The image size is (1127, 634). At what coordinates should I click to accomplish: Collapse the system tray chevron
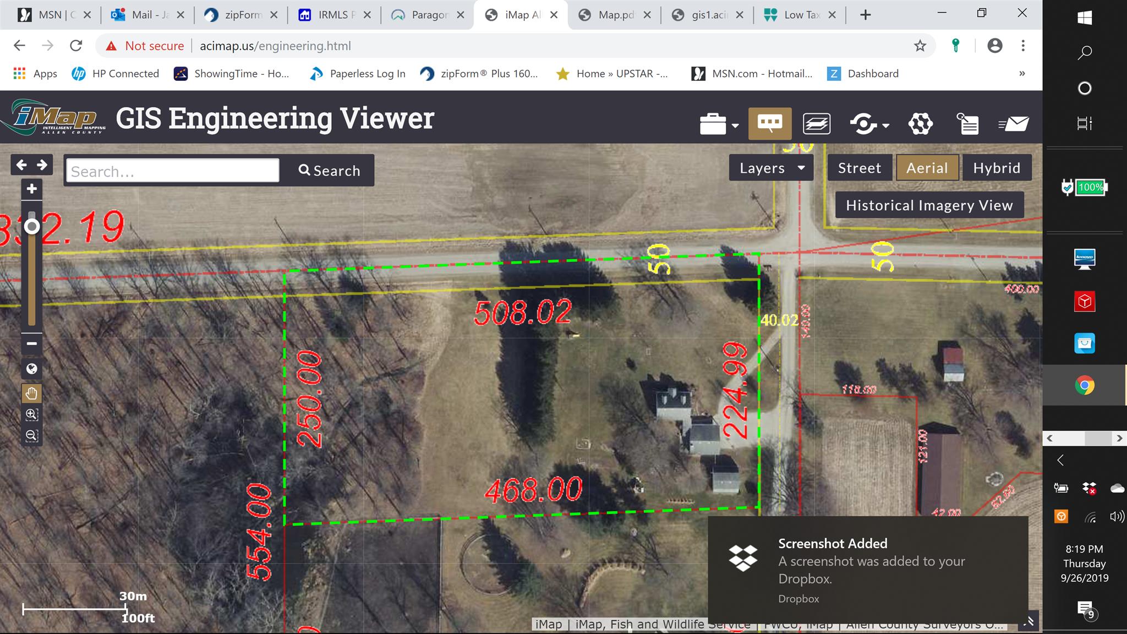click(1060, 460)
